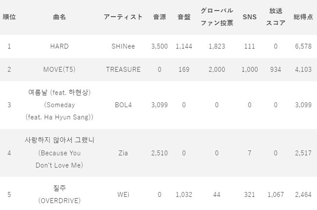Image resolution: width=317 pixels, height=210 pixels.
Task: Select TREASURE's total score 4,103
Action: pos(303,69)
